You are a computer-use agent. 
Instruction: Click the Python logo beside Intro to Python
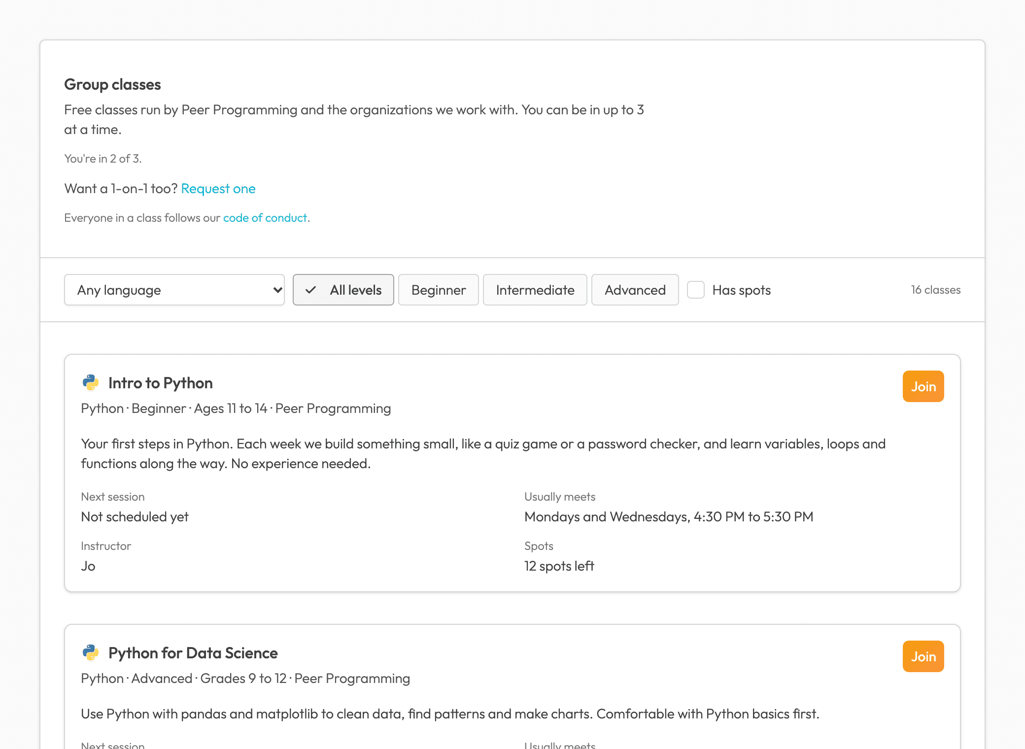(x=91, y=383)
